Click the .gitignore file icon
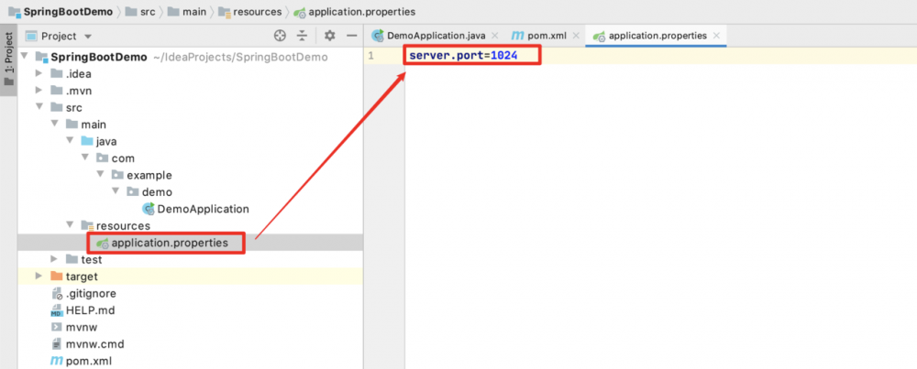Viewport: 917px width, 369px height. click(x=57, y=293)
